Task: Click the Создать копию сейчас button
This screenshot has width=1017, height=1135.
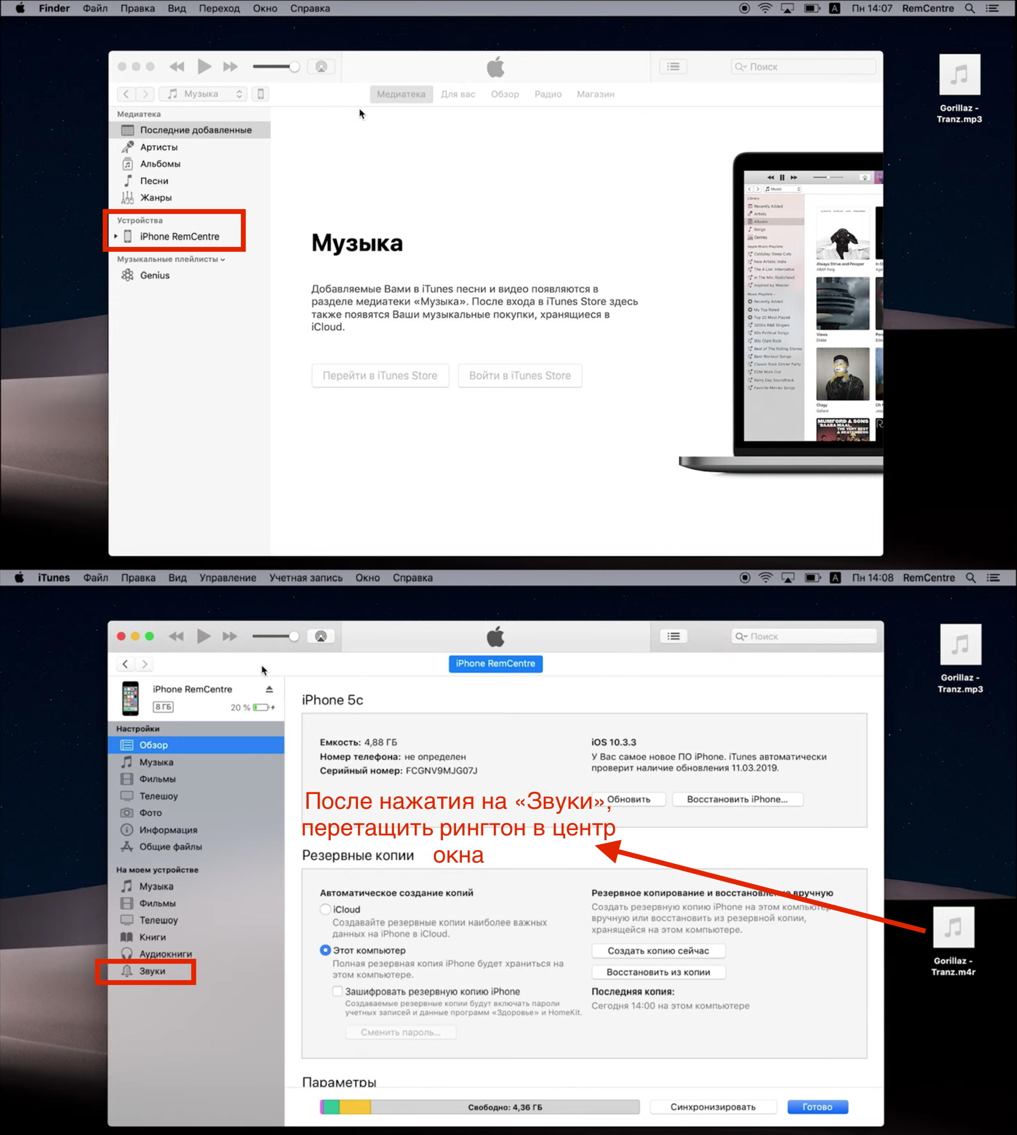Action: (659, 951)
